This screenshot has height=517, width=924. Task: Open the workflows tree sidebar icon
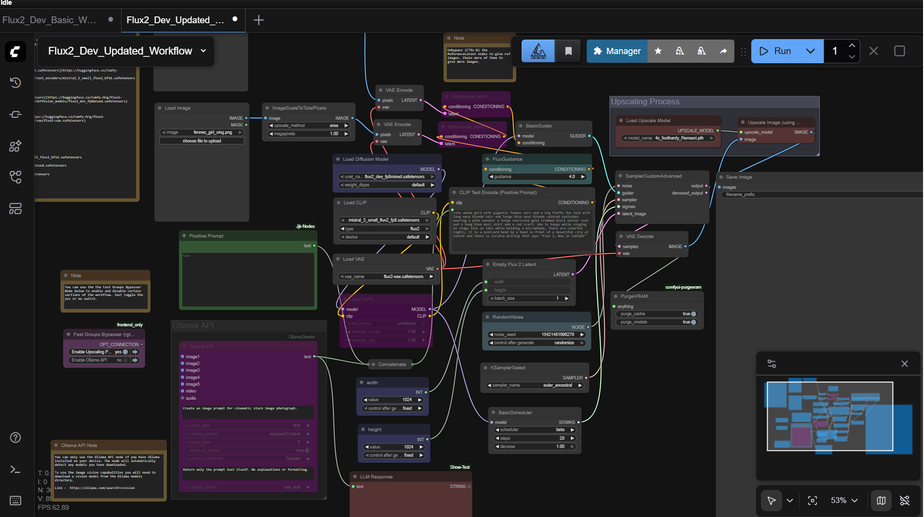point(15,177)
